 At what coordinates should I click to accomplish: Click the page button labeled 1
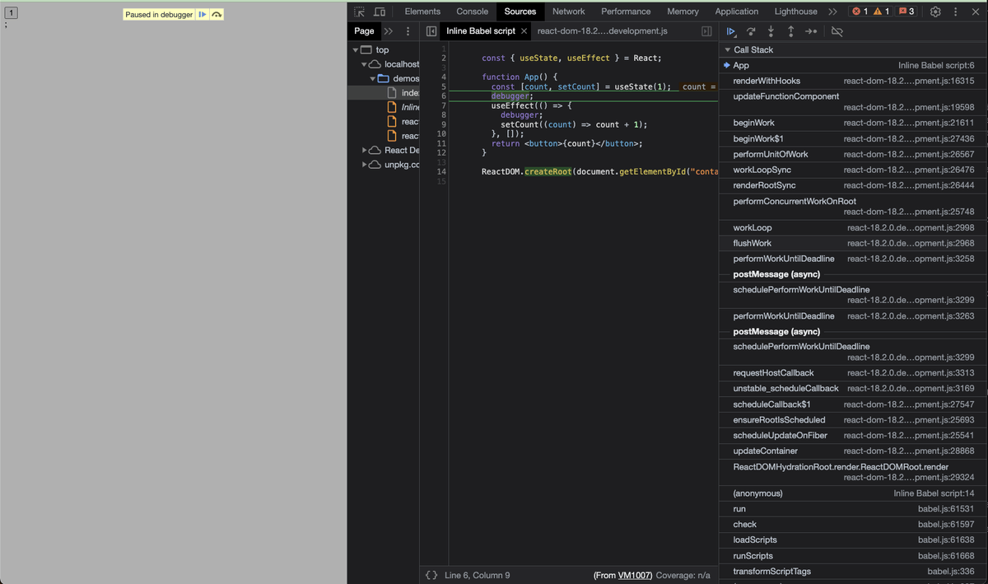pos(12,12)
